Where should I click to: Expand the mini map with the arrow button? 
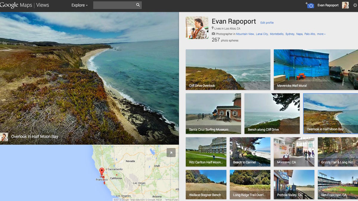171,153
